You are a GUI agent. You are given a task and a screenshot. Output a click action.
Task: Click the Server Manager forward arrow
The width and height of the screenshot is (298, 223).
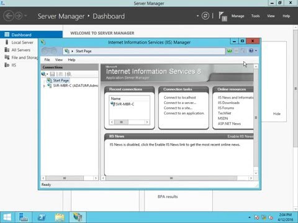19,16
